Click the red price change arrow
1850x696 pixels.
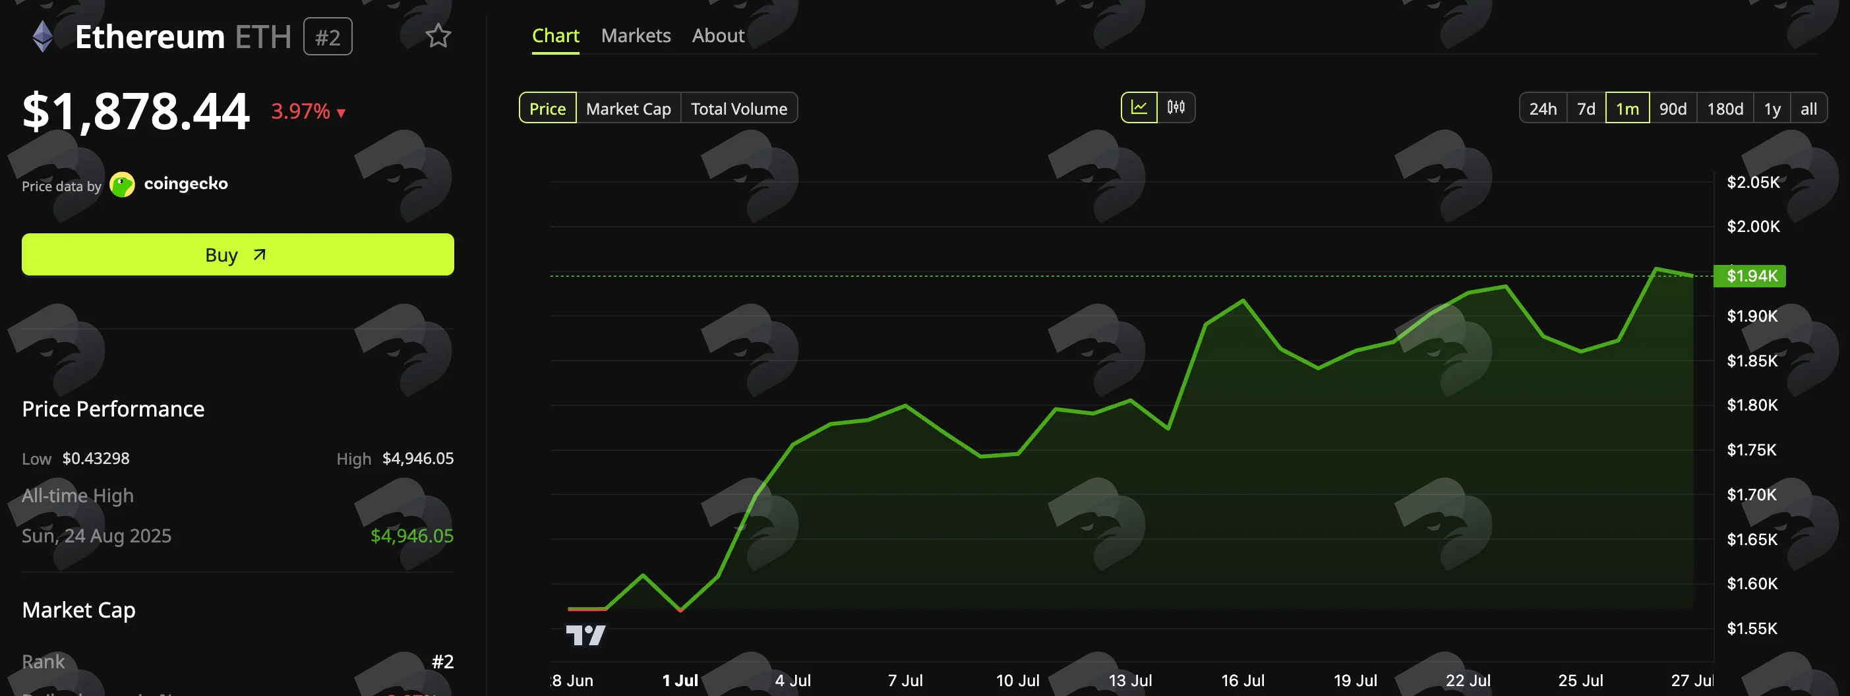coord(341,113)
